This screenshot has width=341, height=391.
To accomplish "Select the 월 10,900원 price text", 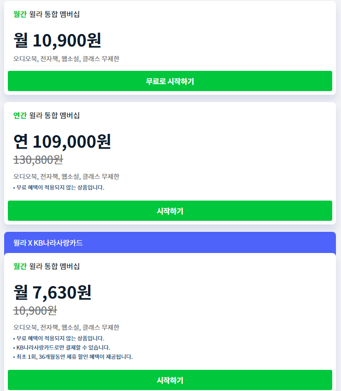I will pos(57,40).
